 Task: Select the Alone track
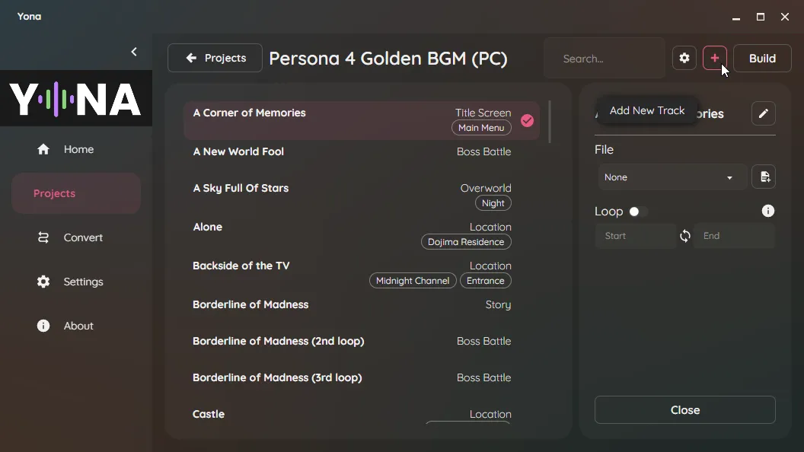click(x=362, y=234)
